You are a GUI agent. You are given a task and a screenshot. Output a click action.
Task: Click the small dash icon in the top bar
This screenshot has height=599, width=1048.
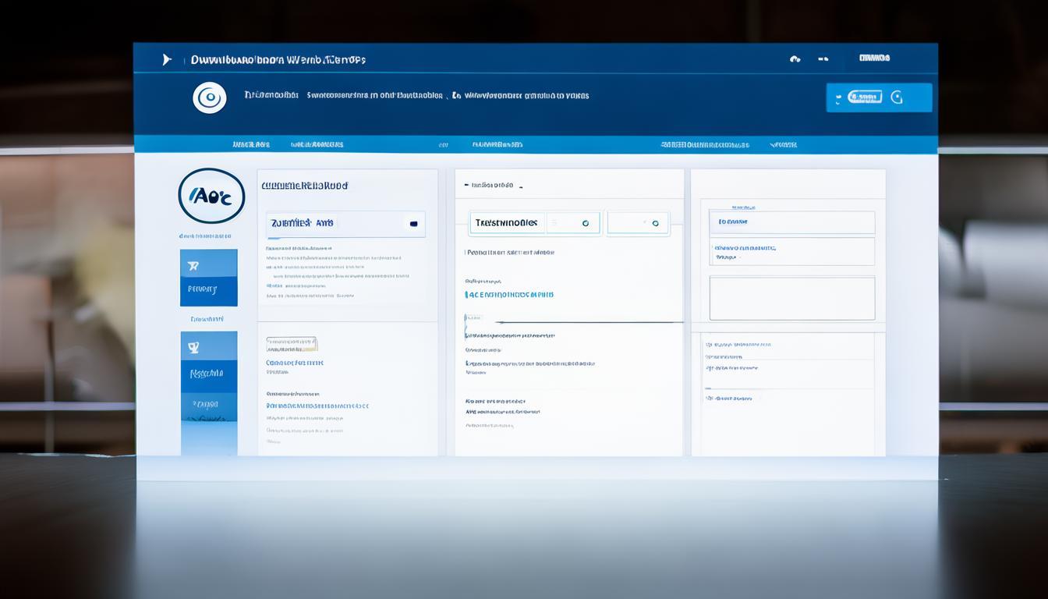tap(823, 58)
